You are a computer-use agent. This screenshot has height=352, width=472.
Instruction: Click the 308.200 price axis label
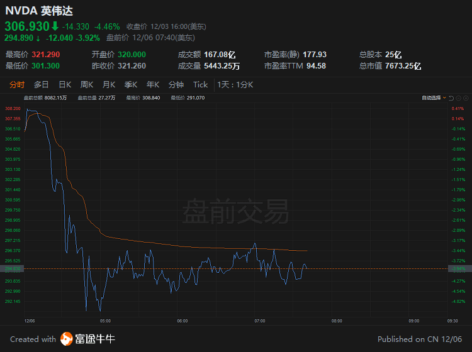(13, 109)
